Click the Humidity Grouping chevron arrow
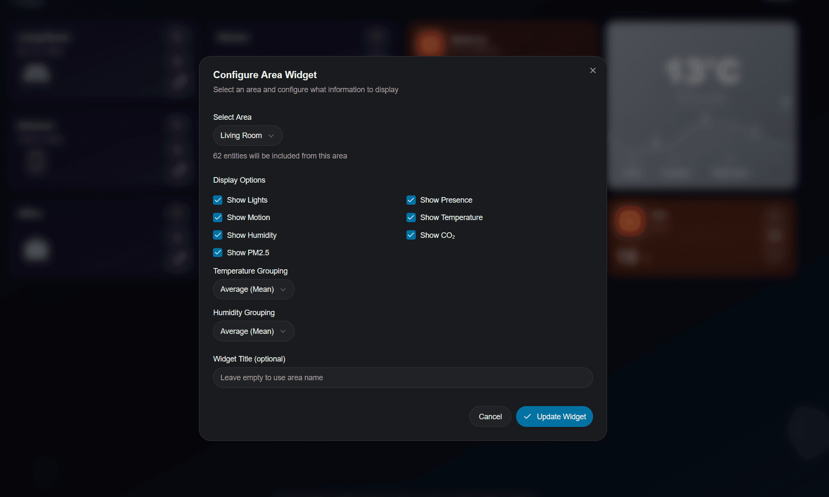This screenshot has height=497, width=829. click(x=283, y=331)
